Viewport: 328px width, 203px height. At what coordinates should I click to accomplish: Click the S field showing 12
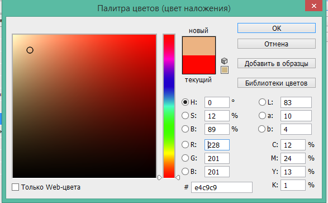217,116
